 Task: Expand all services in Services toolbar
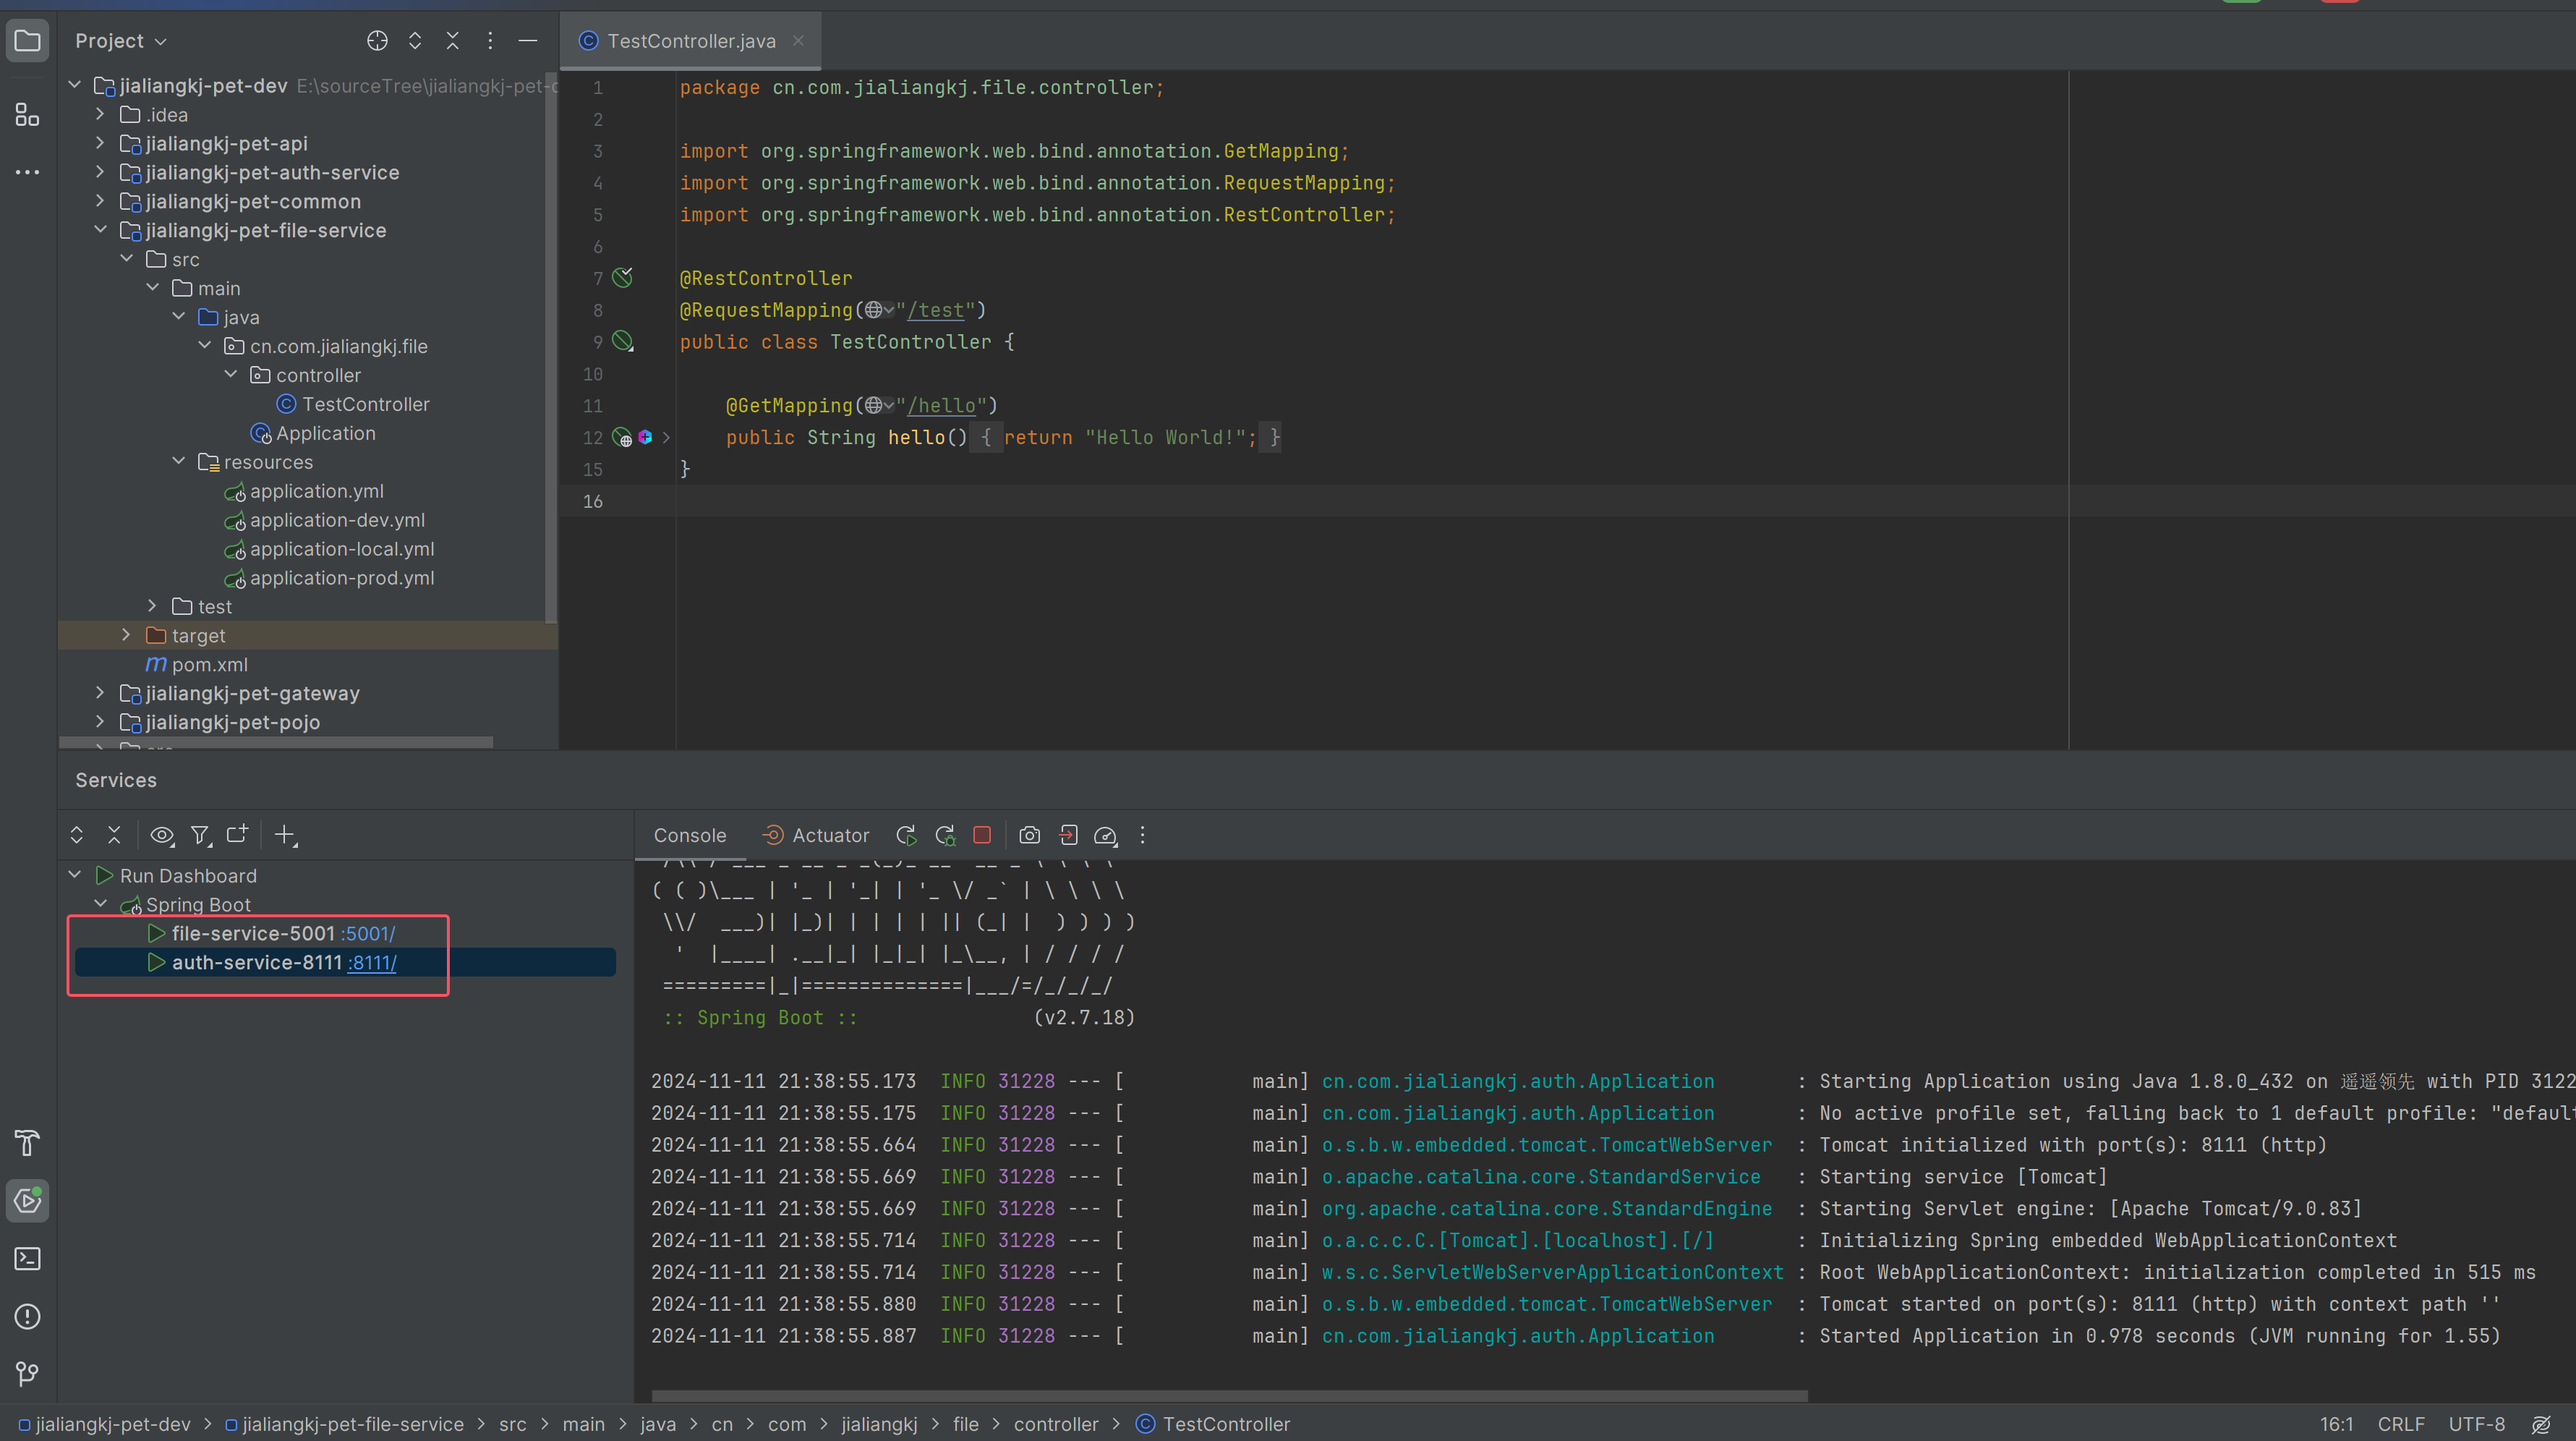tap(76, 834)
